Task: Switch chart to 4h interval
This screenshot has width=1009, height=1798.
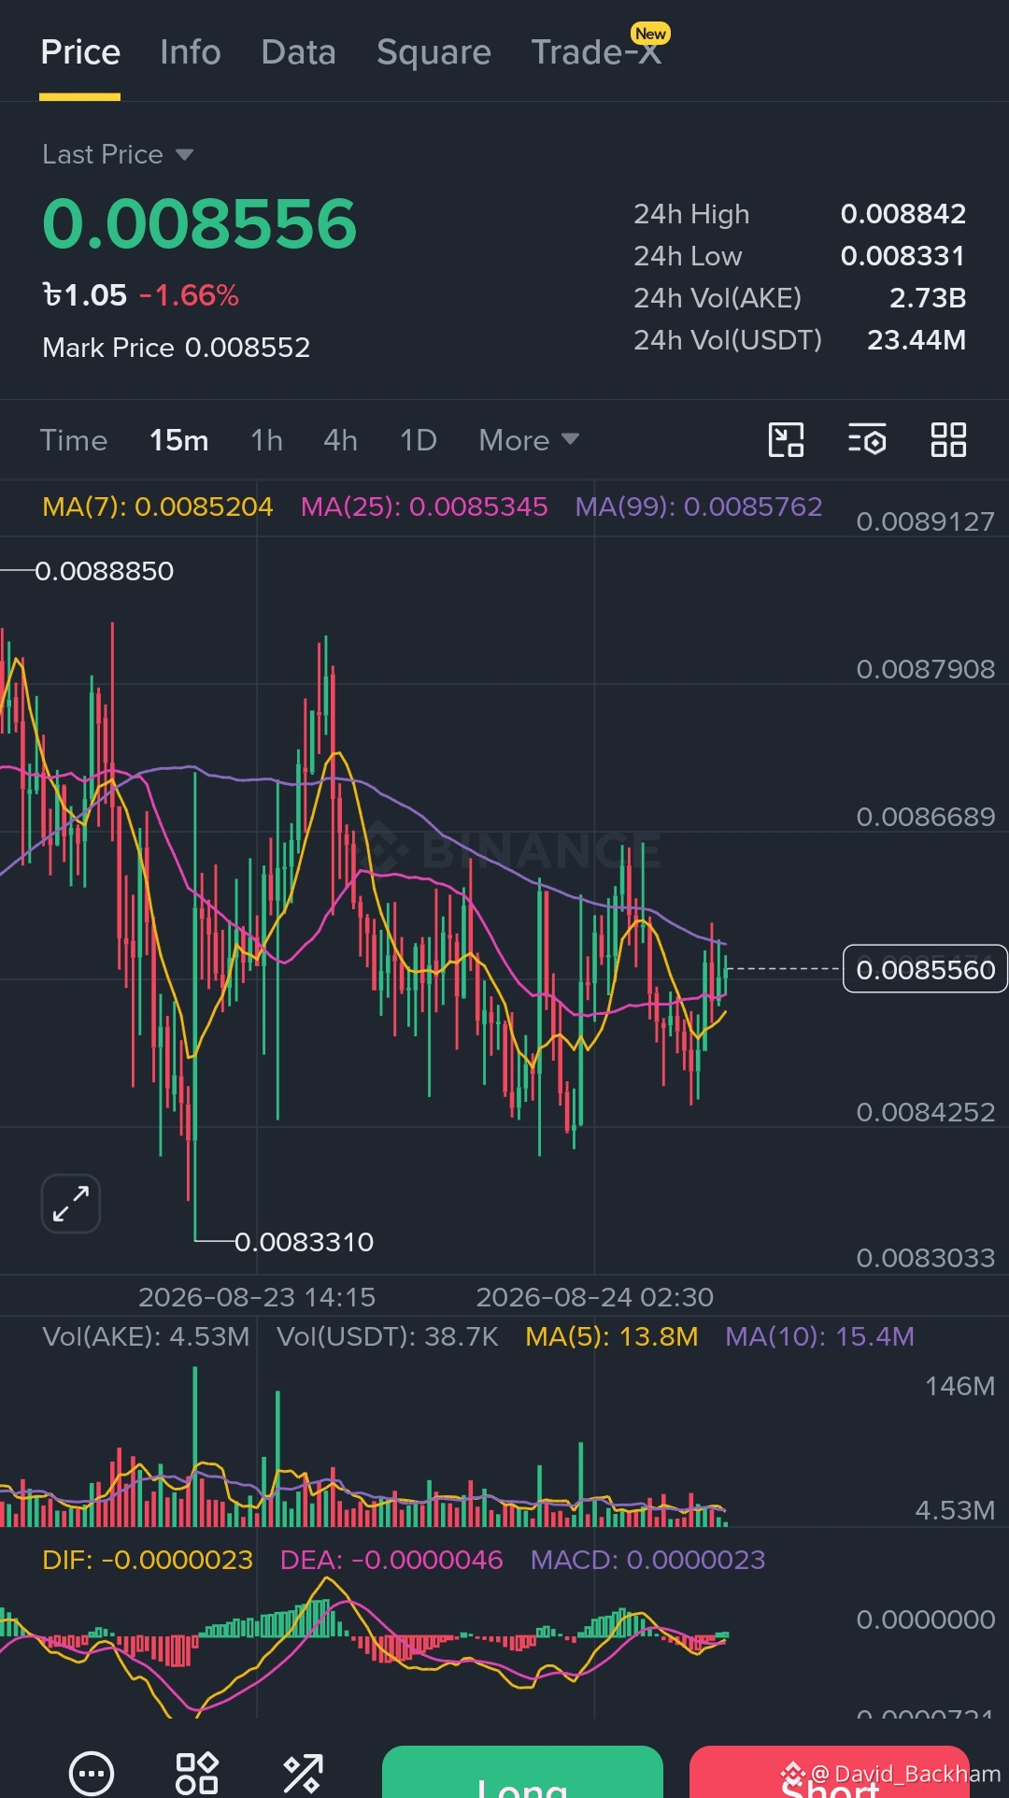Action: click(340, 440)
